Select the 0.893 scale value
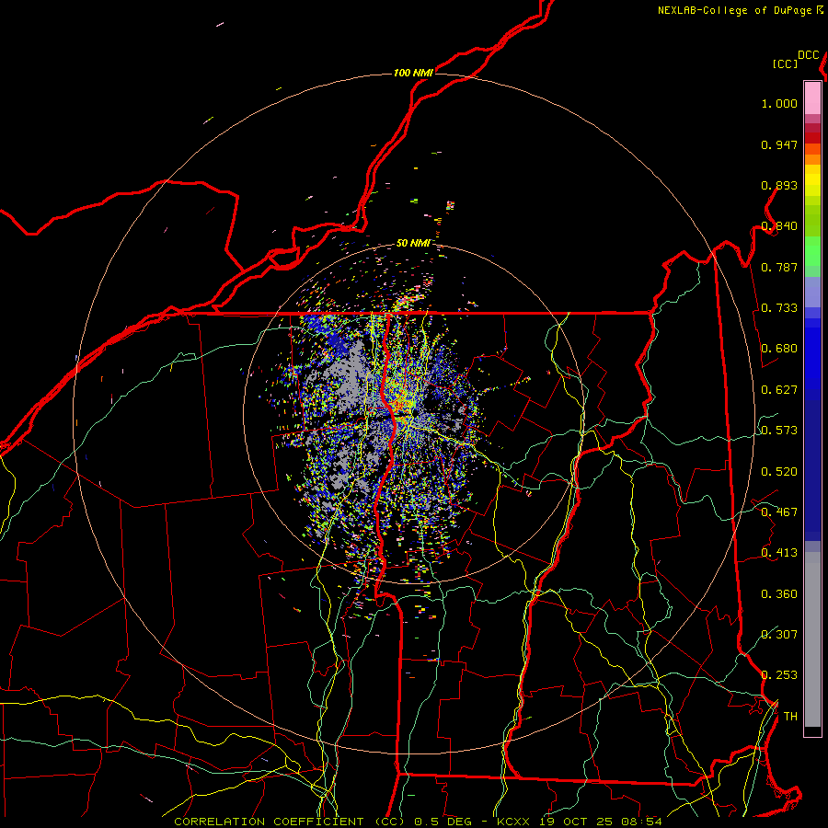This screenshot has width=828, height=828. 779,185
